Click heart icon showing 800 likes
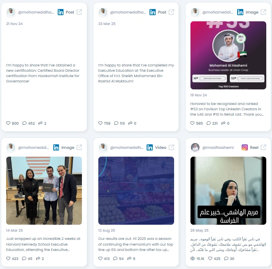Image resolution: width=272 pixels, height=269 pixels. click(8, 123)
